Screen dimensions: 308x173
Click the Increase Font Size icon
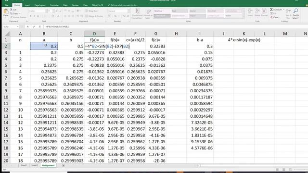(57, 11)
